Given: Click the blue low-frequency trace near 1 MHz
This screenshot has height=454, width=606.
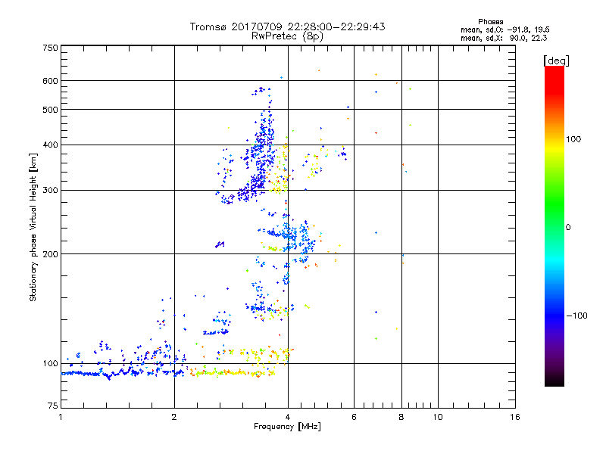Looking at the screenshot, I should (x=85, y=373).
